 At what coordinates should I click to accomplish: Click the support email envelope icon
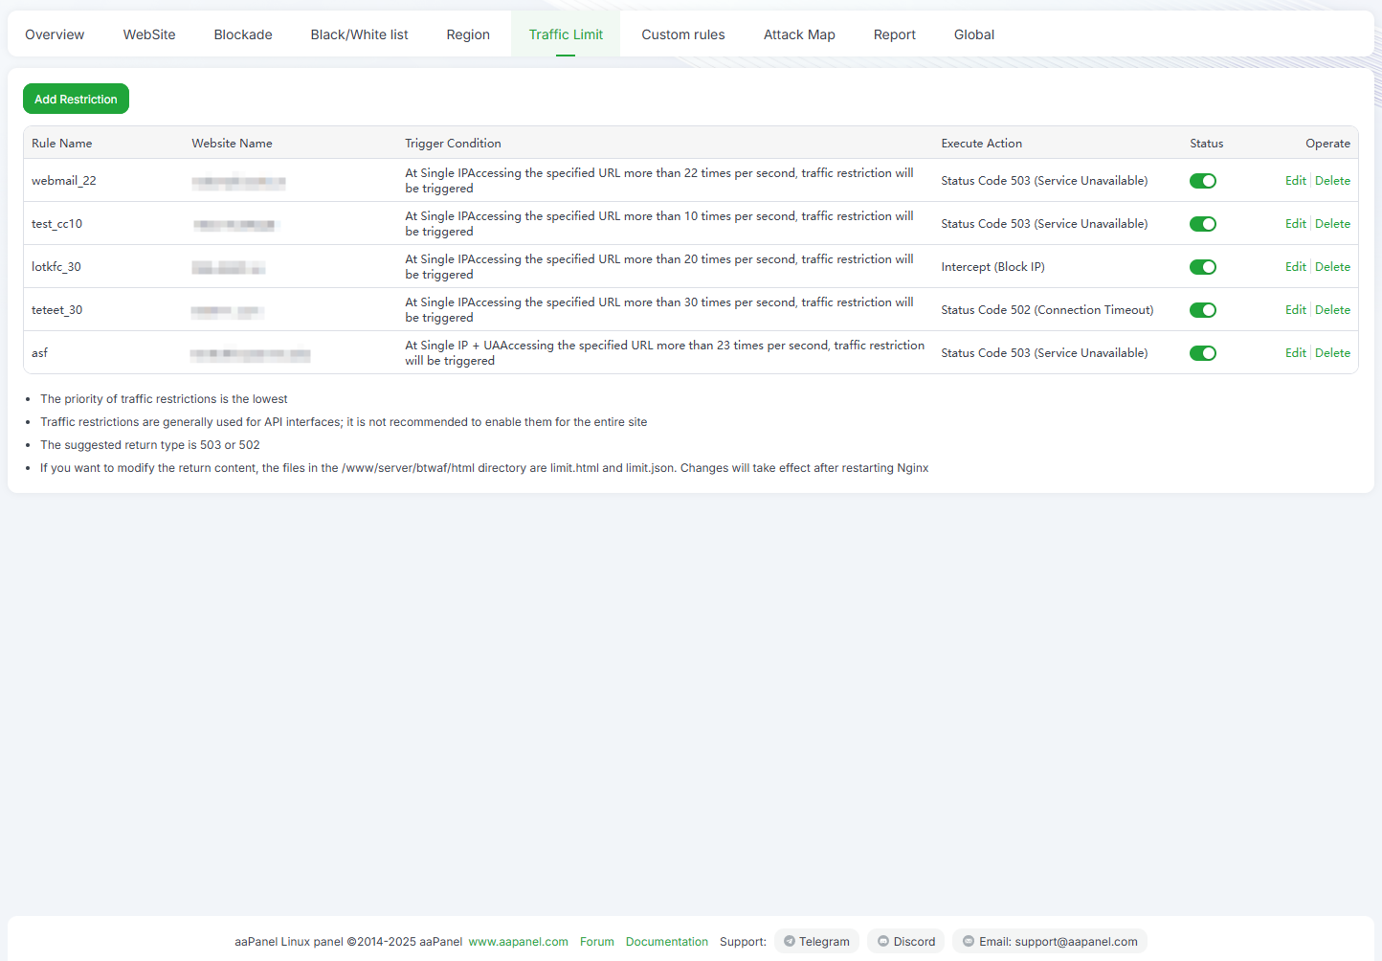(x=969, y=941)
